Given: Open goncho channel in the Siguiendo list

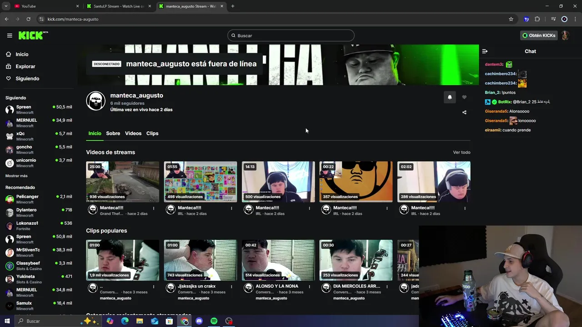Looking at the screenshot, I should [x=39, y=149].
